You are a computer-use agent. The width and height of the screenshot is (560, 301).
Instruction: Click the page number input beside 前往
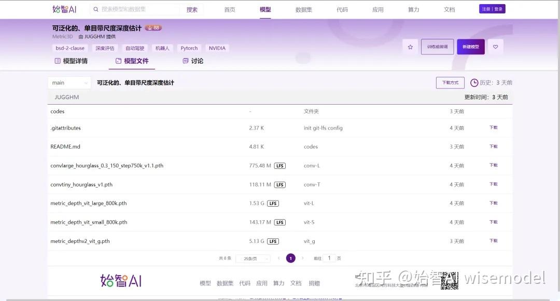coord(328,258)
